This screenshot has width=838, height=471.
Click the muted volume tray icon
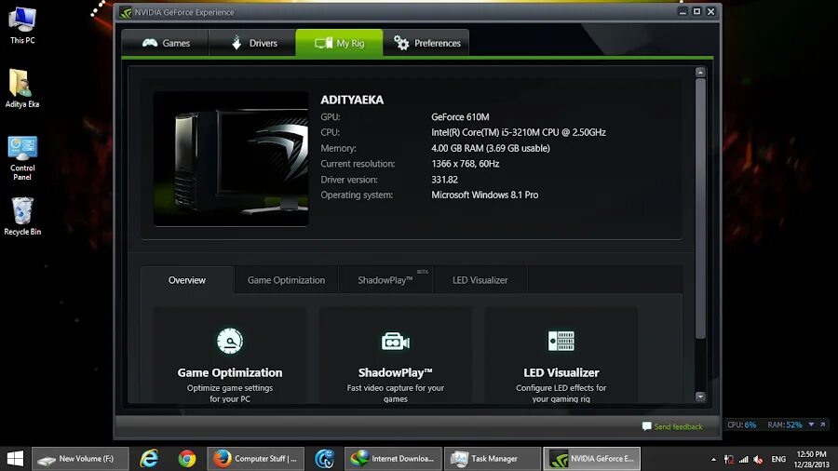tap(758, 459)
